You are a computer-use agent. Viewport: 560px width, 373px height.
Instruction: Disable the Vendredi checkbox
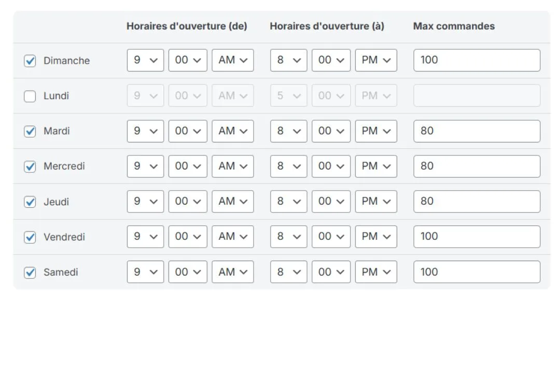(x=30, y=237)
